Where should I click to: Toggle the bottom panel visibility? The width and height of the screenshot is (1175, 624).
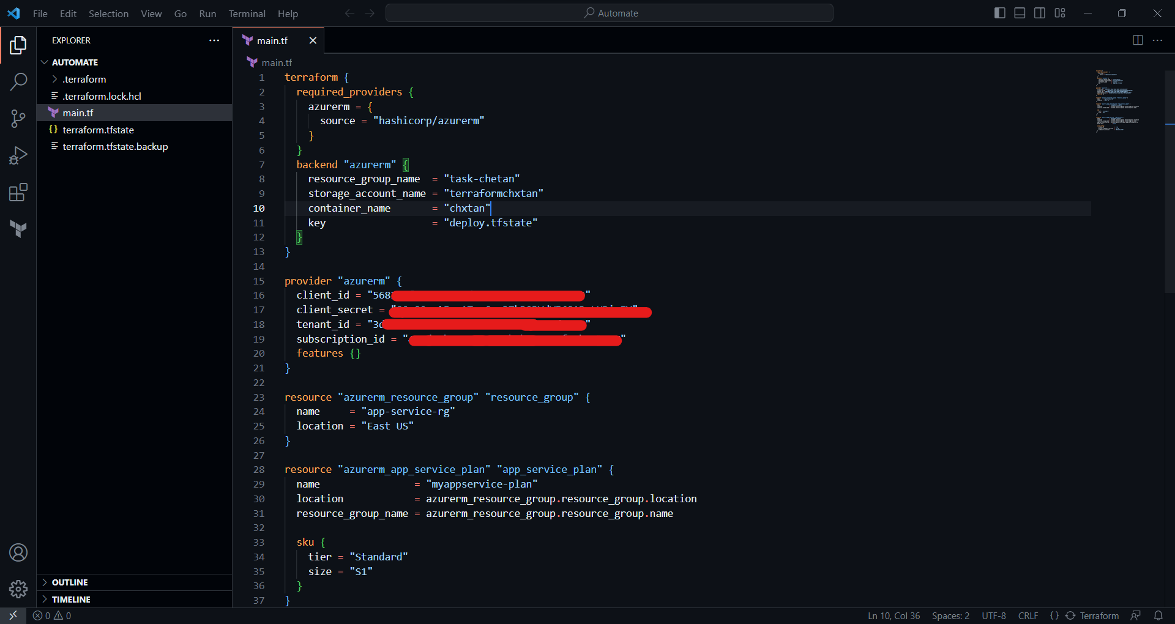point(1020,12)
